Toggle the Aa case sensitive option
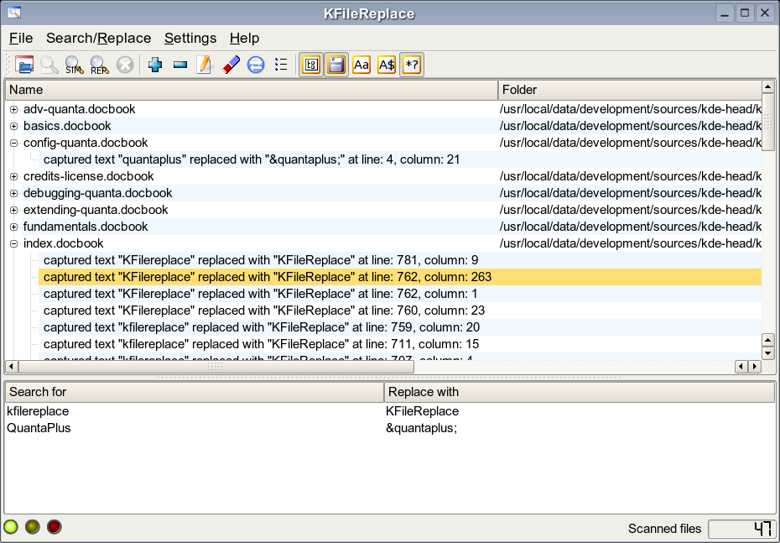This screenshot has width=780, height=543. click(361, 65)
